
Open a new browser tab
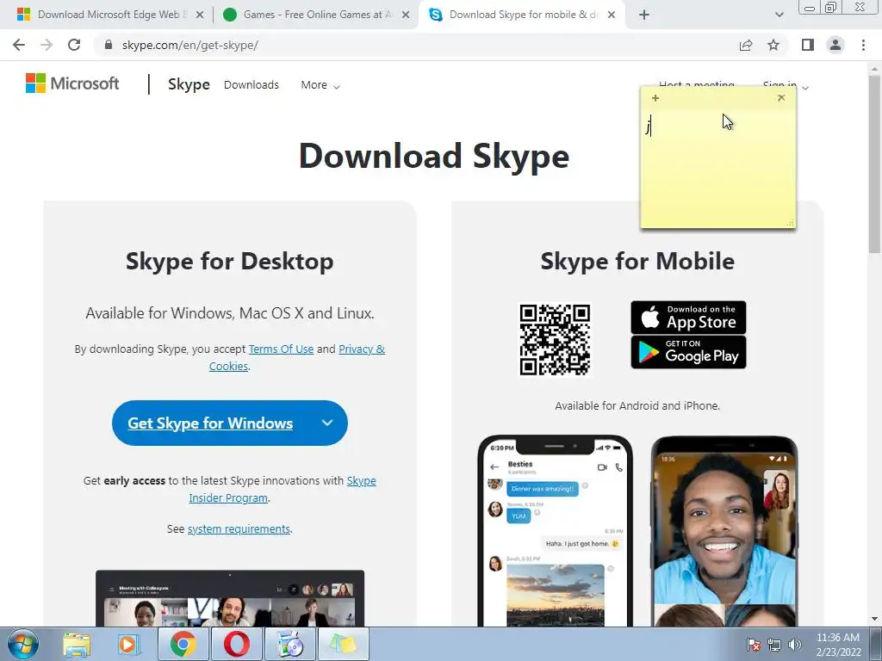point(644,15)
